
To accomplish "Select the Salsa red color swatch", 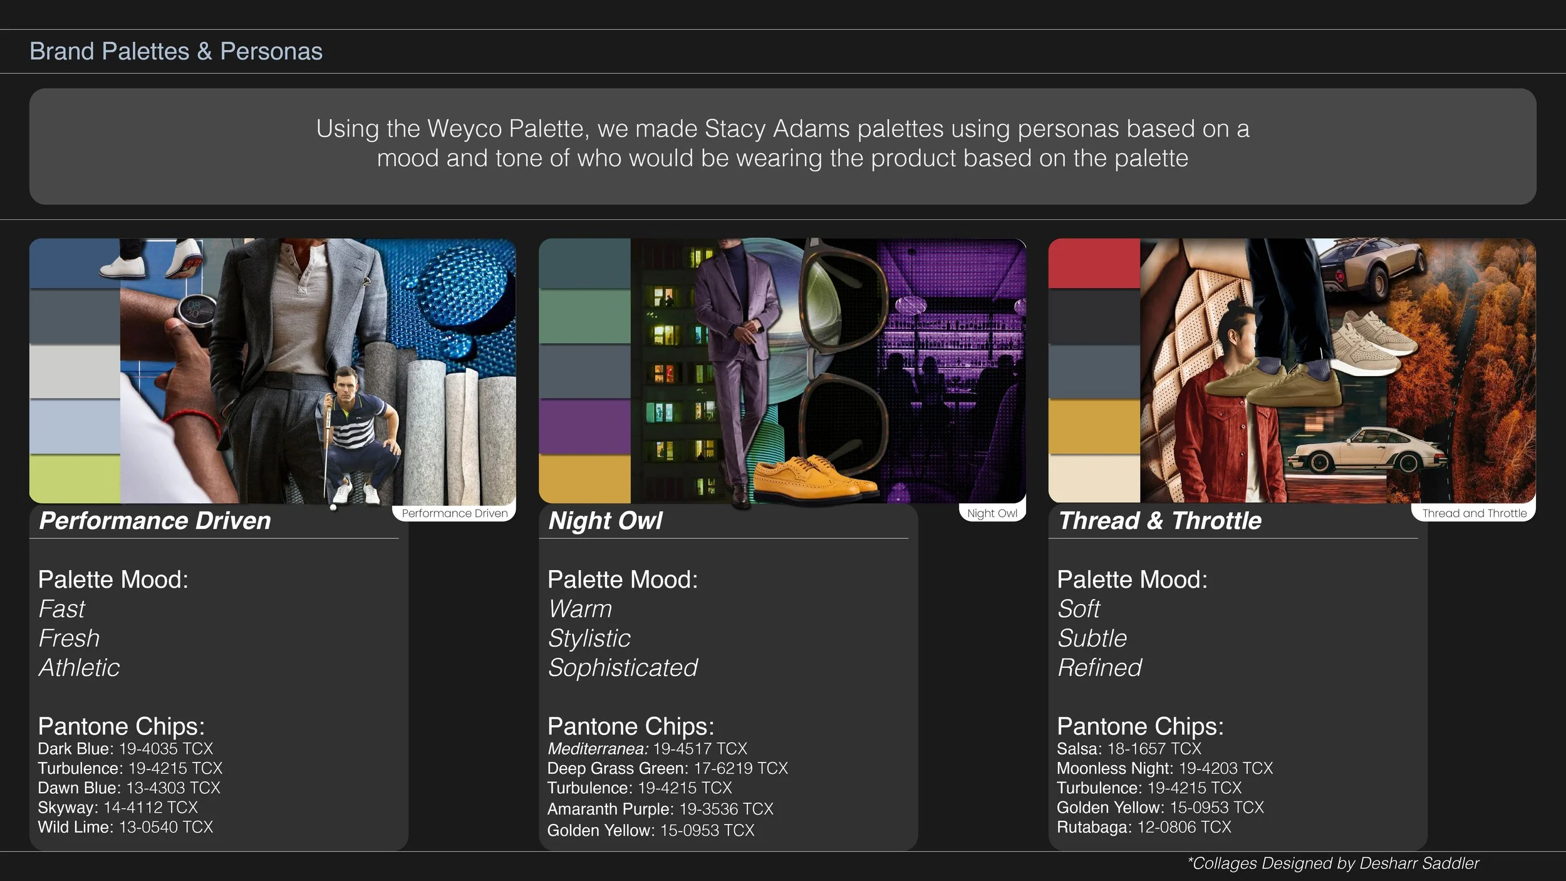I will click(1094, 263).
